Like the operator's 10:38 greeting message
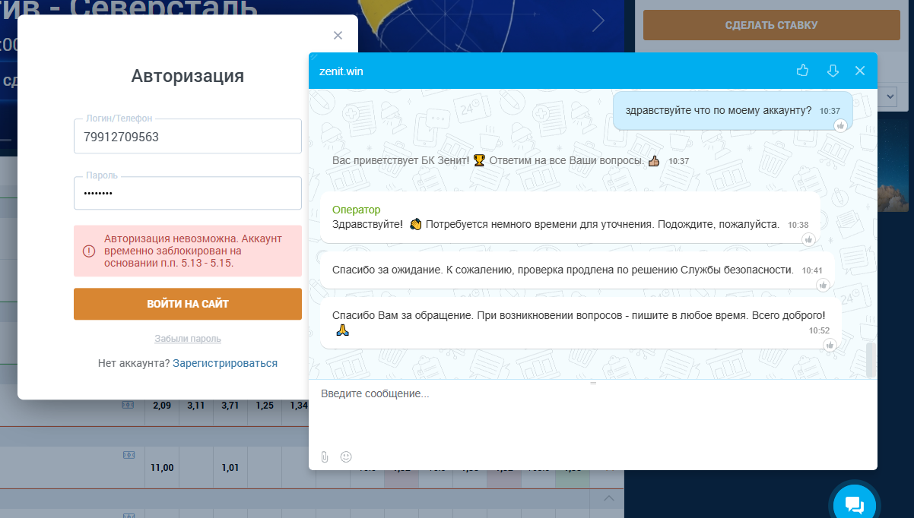The height and width of the screenshot is (518, 914). tap(808, 239)
